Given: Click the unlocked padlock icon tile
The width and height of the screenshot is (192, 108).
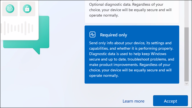Looking at the screenshot, I should tap(27, 9).
